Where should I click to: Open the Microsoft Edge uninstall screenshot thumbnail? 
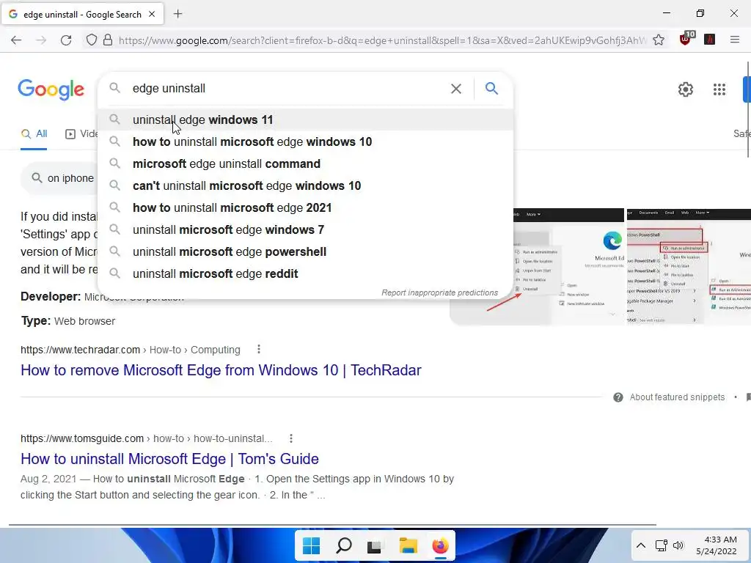(x=569, y=267)
